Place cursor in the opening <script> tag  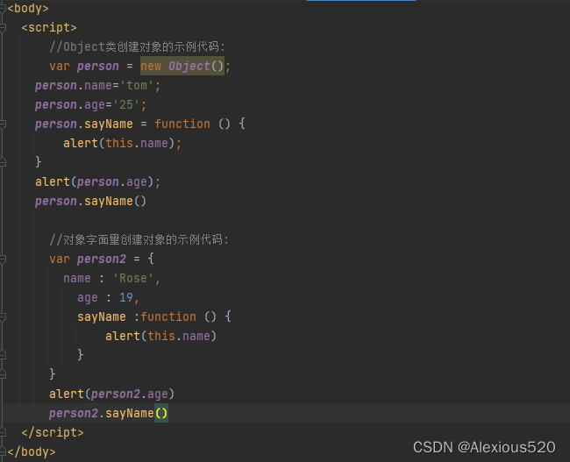pyautogui.click(x=49, y=28)
